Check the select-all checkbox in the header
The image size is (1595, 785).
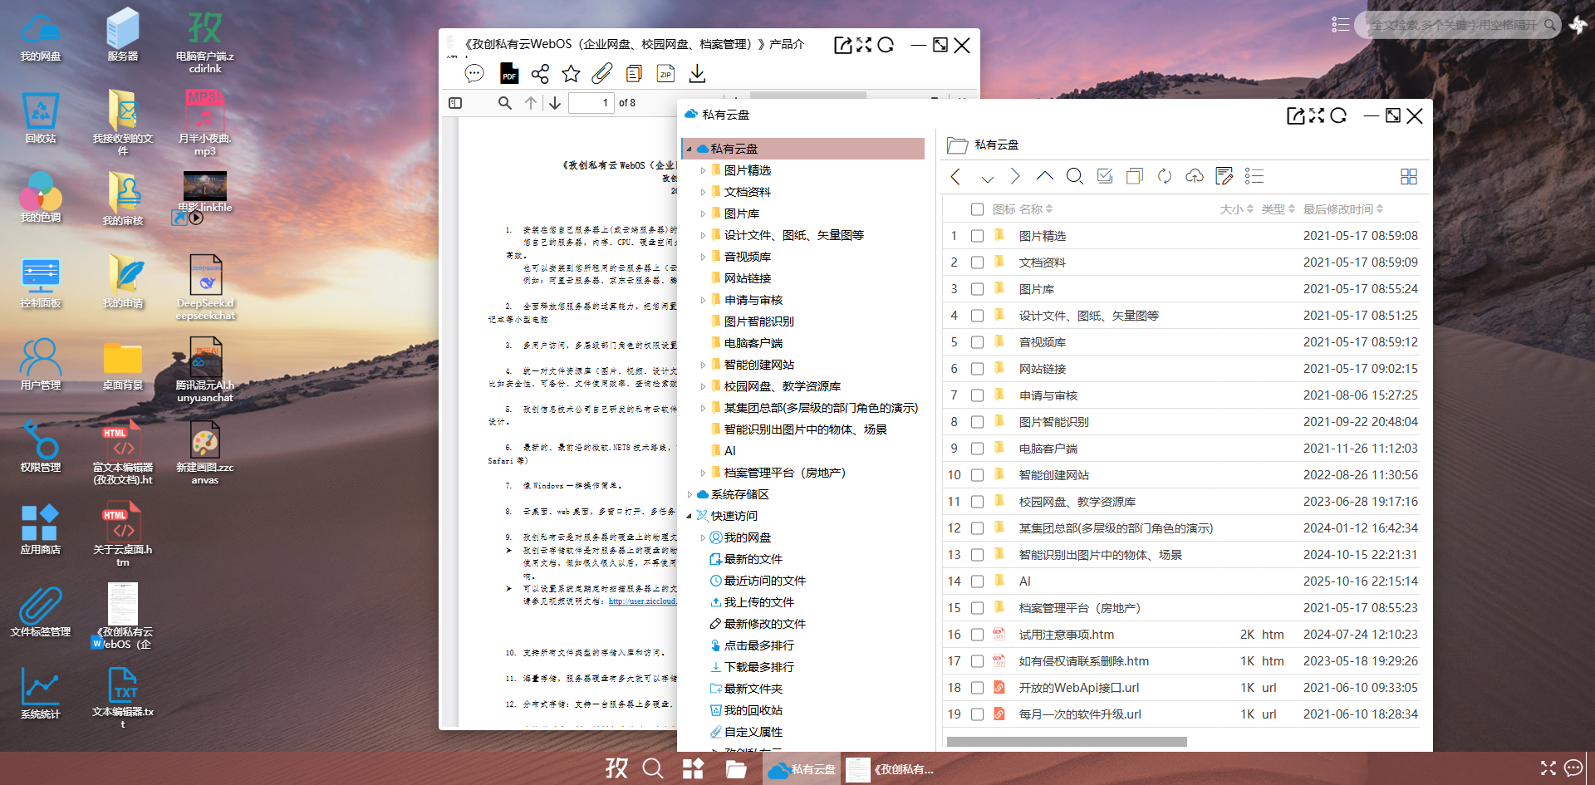coord(978,209)
